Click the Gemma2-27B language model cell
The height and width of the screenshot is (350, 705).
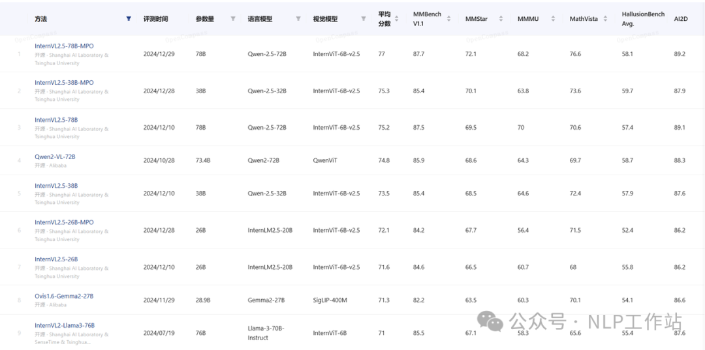(266, 300)
